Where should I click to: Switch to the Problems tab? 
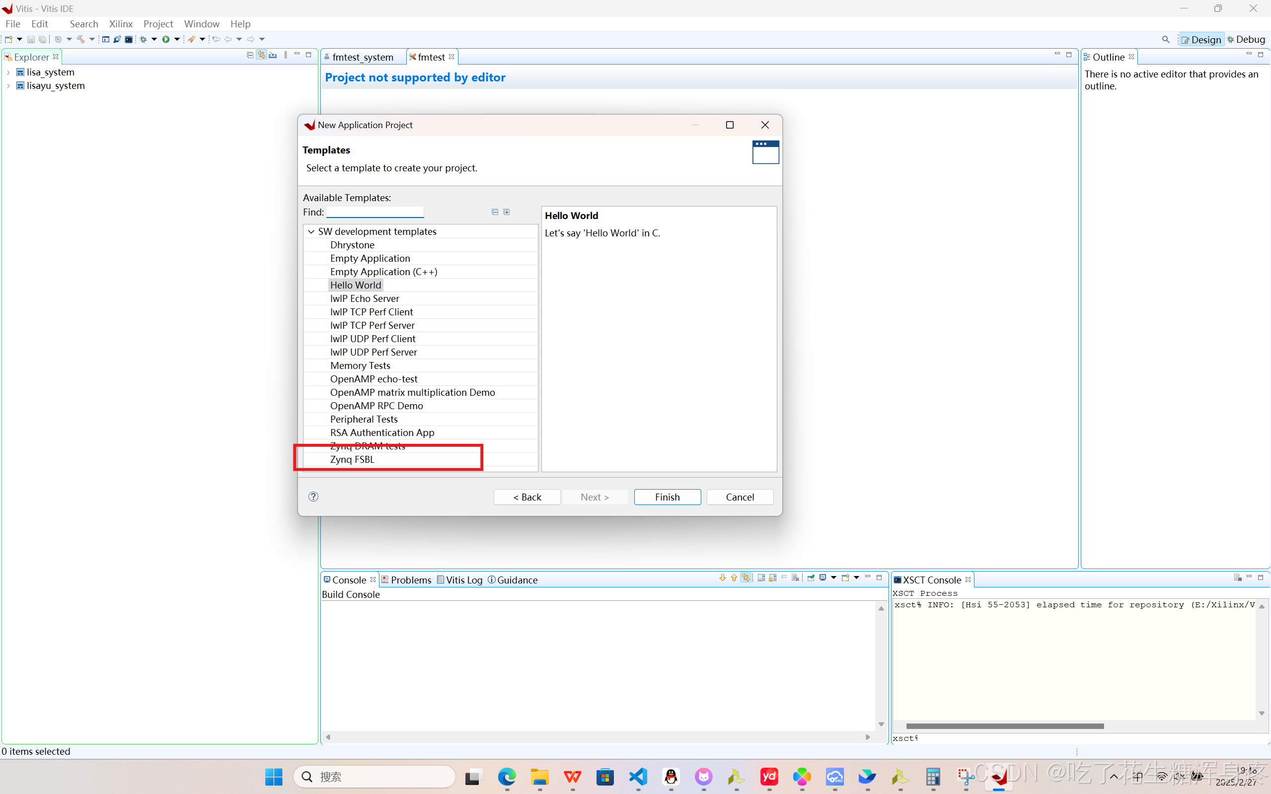click(x=406, y=580)
